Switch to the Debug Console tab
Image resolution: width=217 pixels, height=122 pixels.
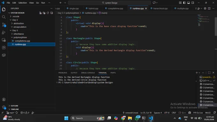(x=88, y=73)
